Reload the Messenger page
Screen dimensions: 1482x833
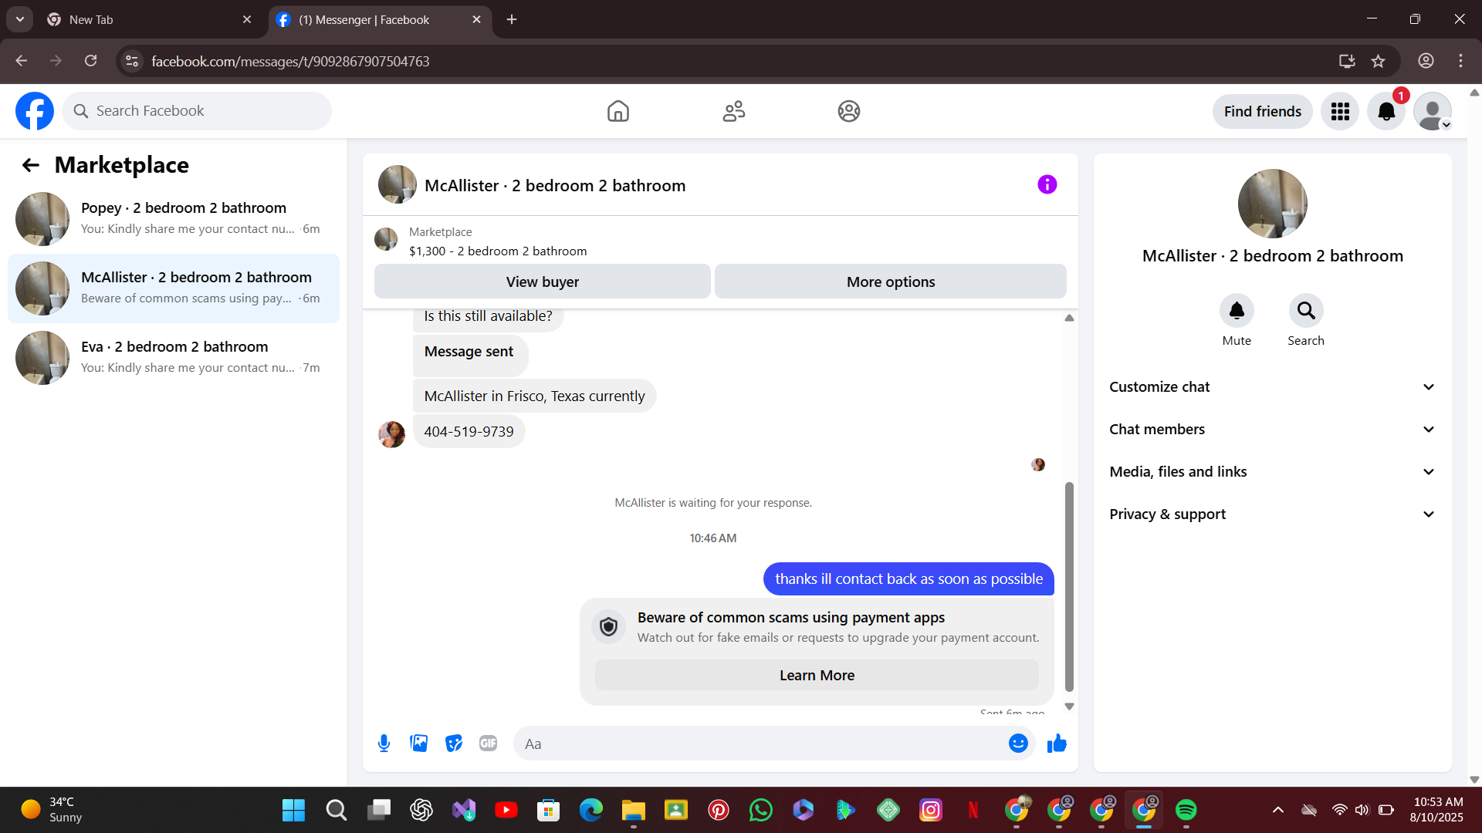click(x=91, y=61)
